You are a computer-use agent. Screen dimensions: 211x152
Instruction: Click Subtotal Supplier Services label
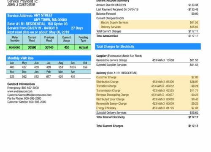coord(111,65)
